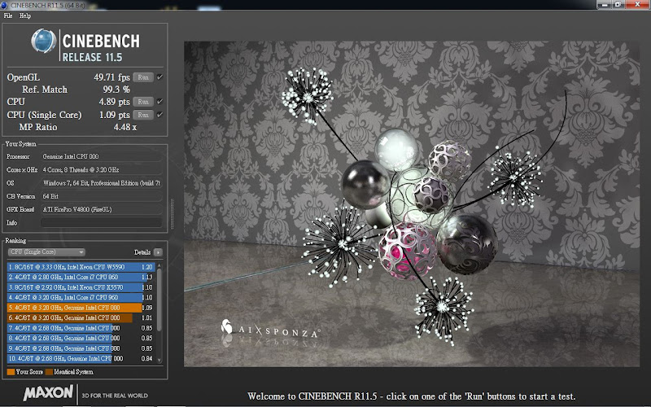
Task: Click the empty Info input field
Action: coord(101,222)
